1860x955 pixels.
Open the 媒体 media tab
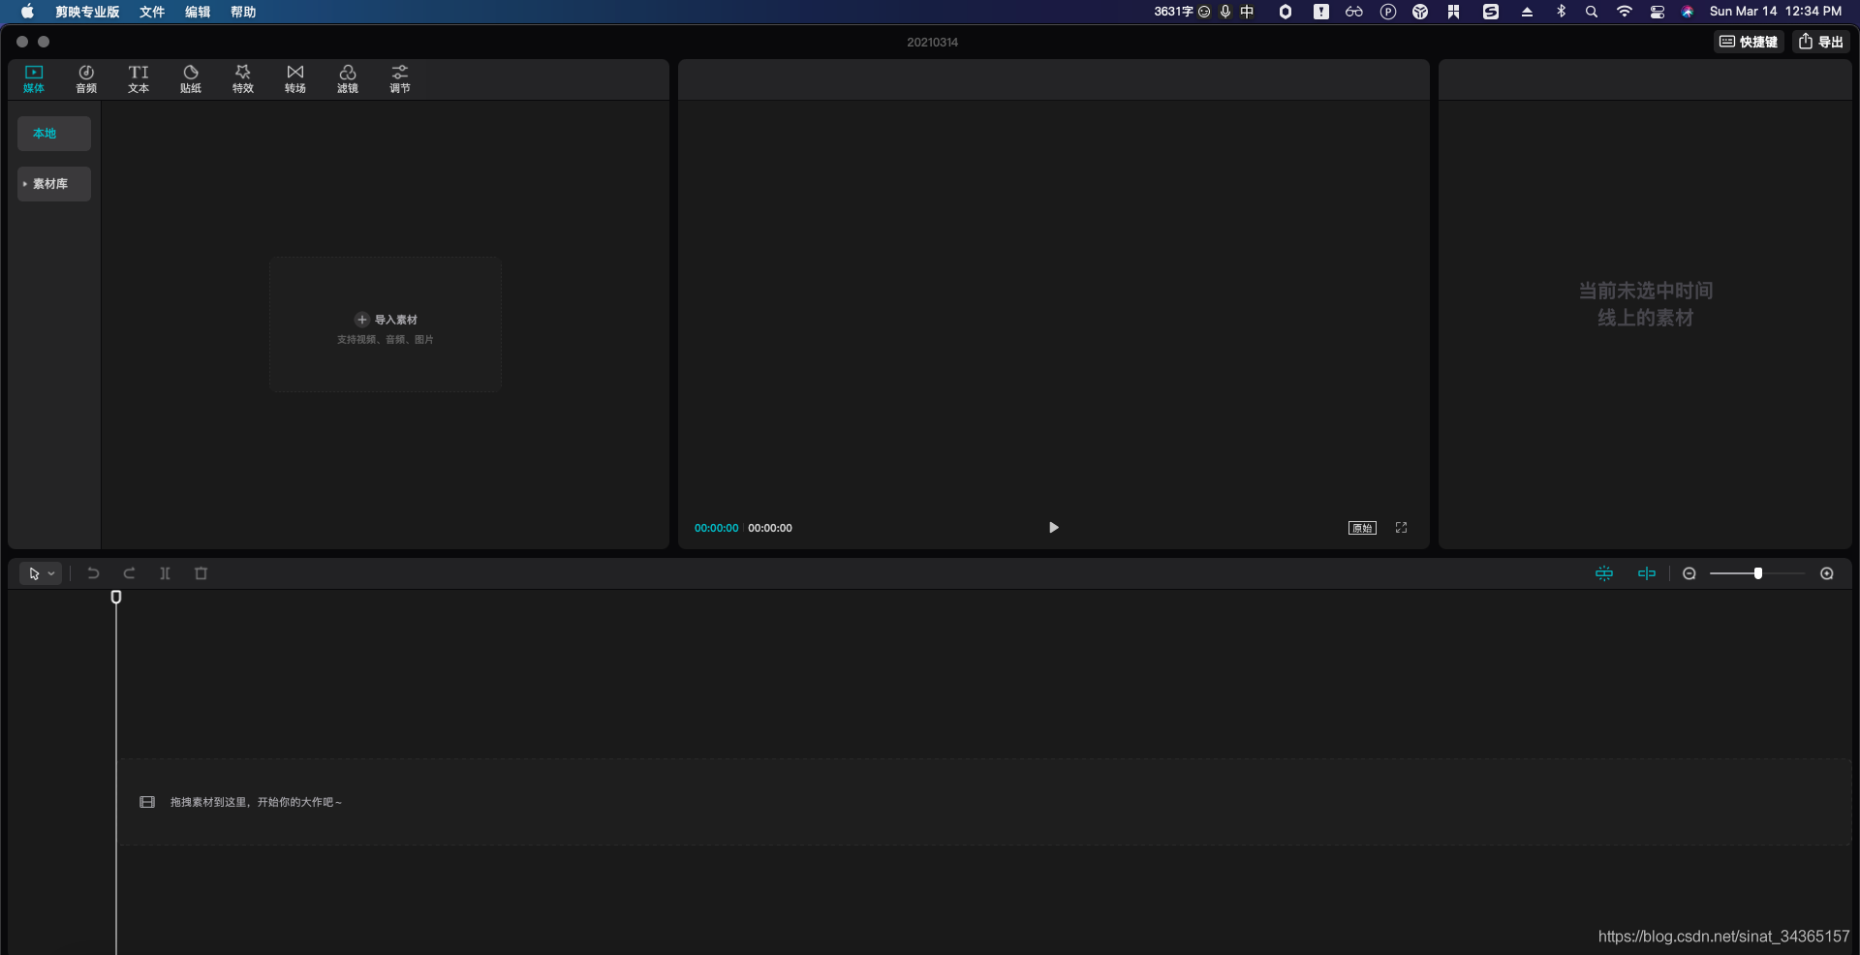[x=34, y=78]
